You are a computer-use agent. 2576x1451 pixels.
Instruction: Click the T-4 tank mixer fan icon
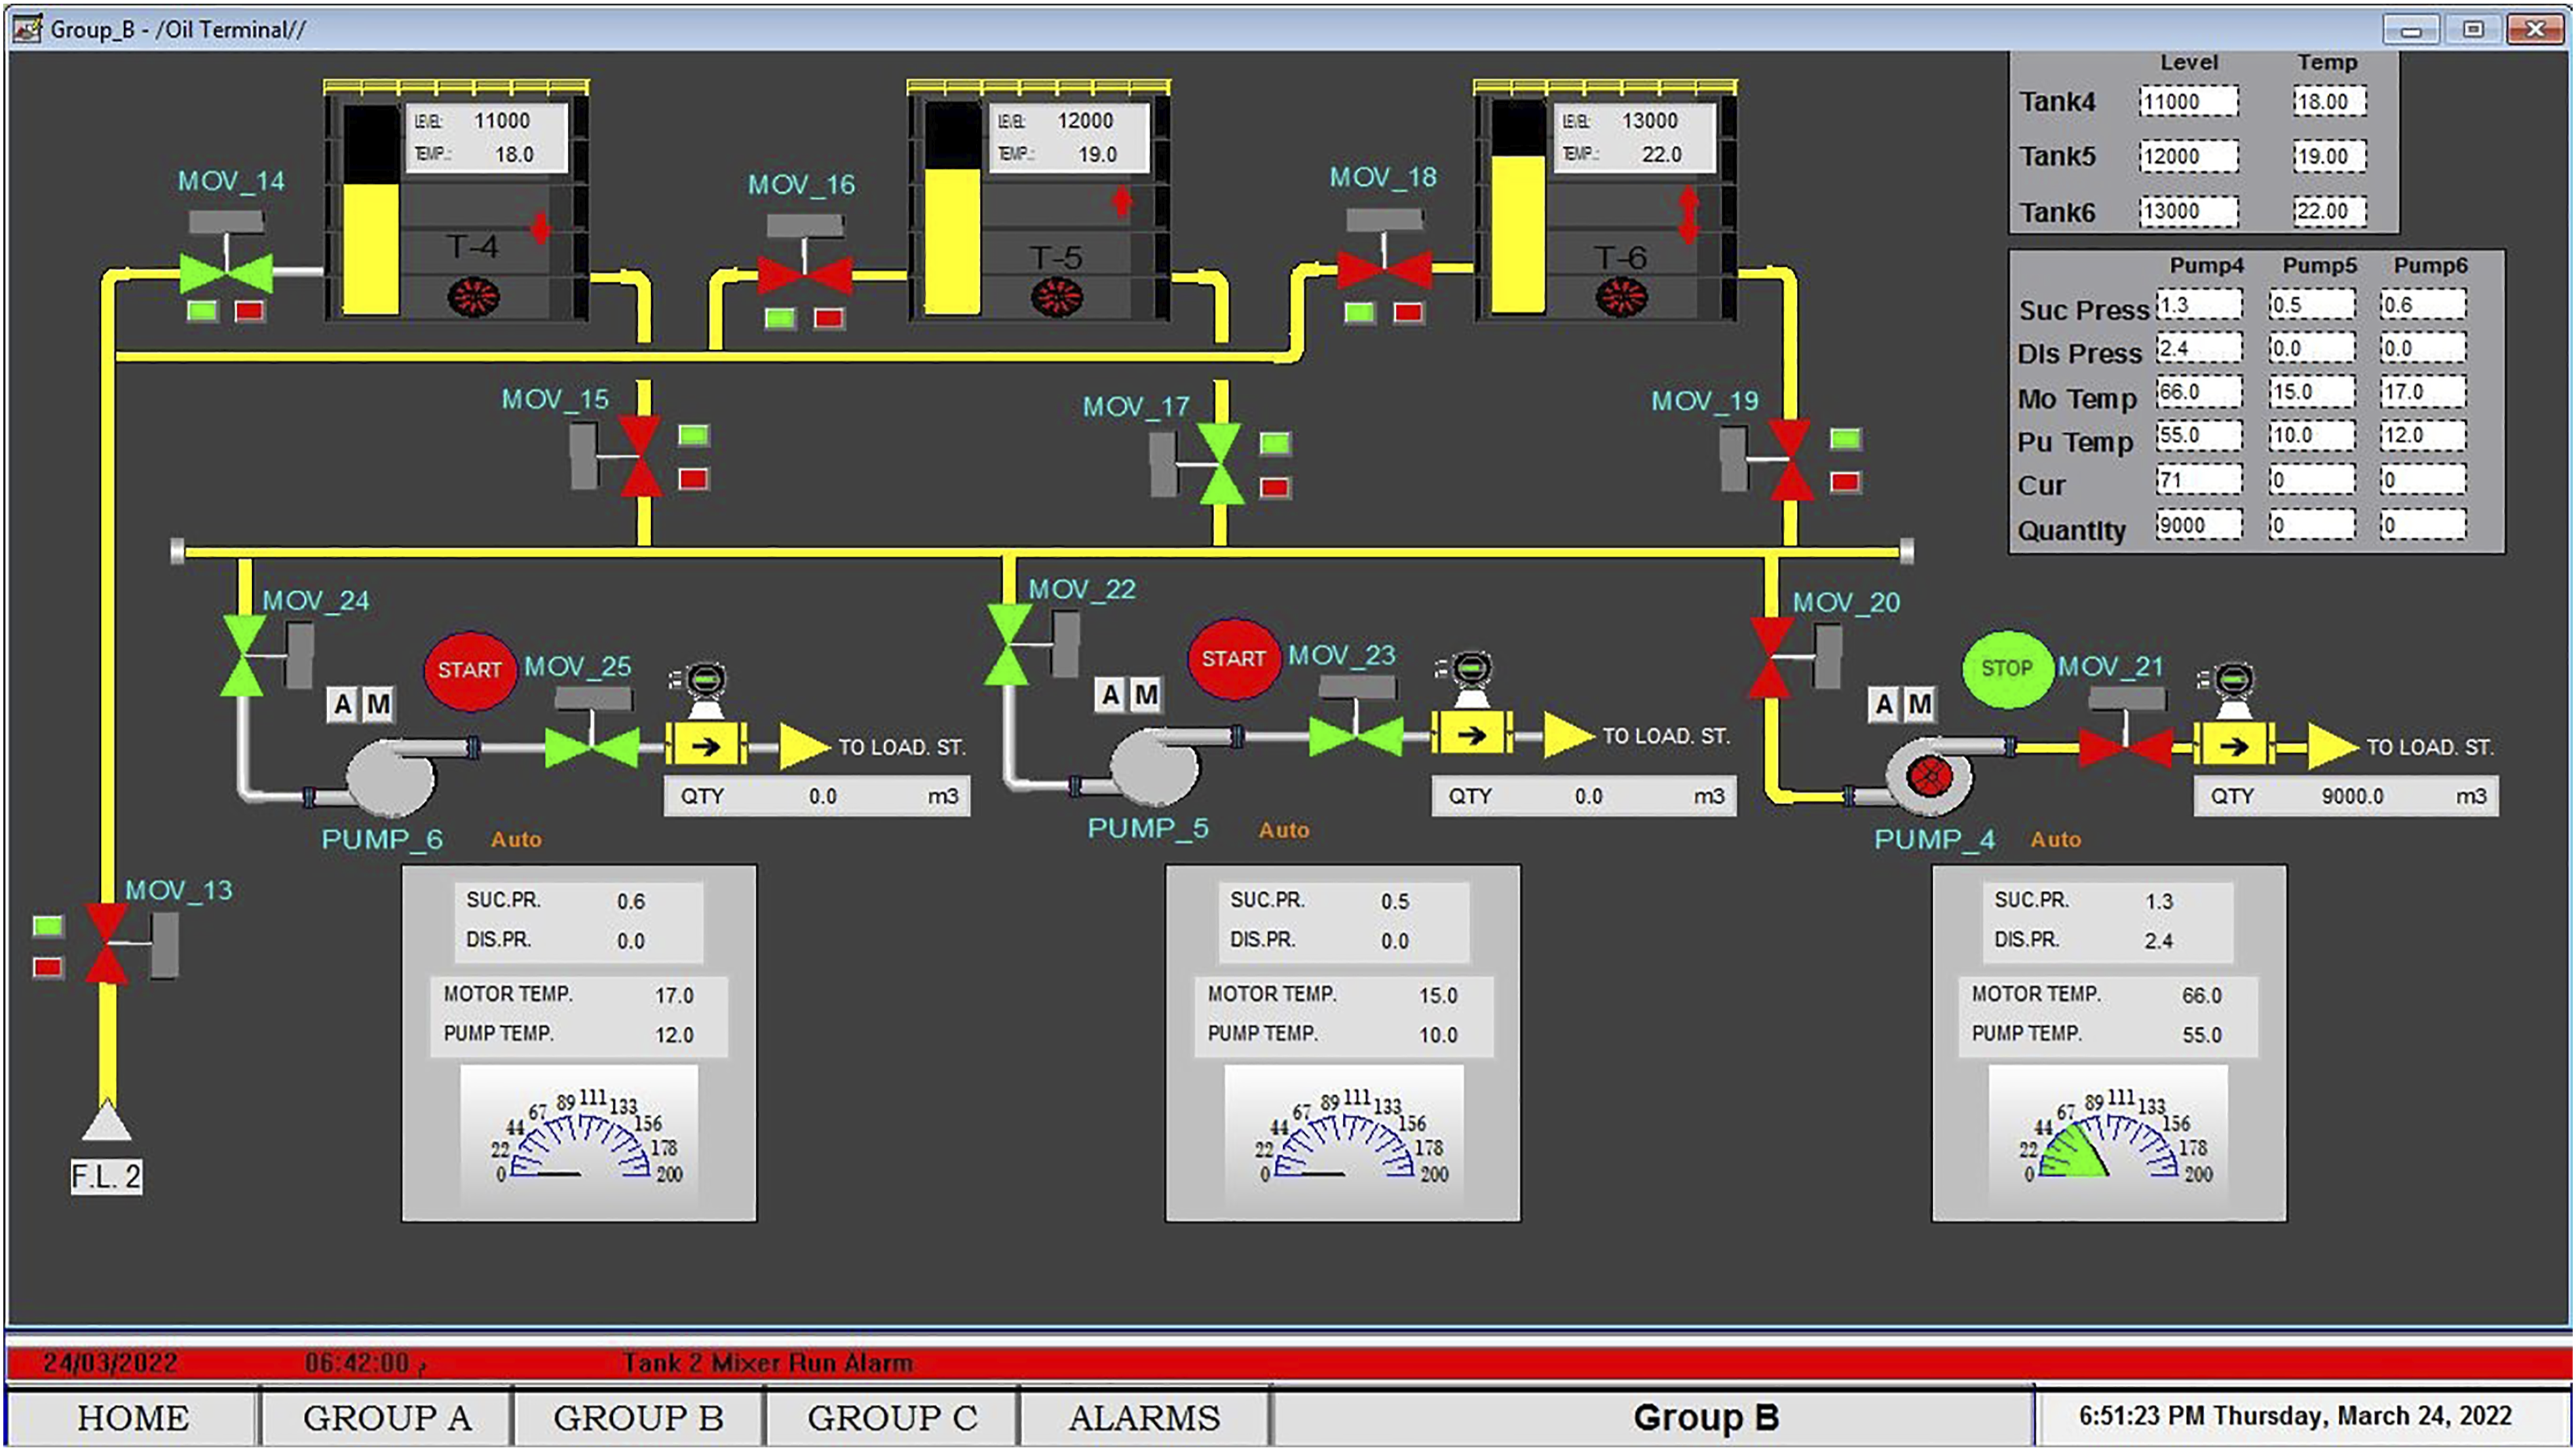click(474, 296)
